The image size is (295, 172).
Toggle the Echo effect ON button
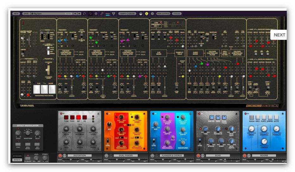198,156
